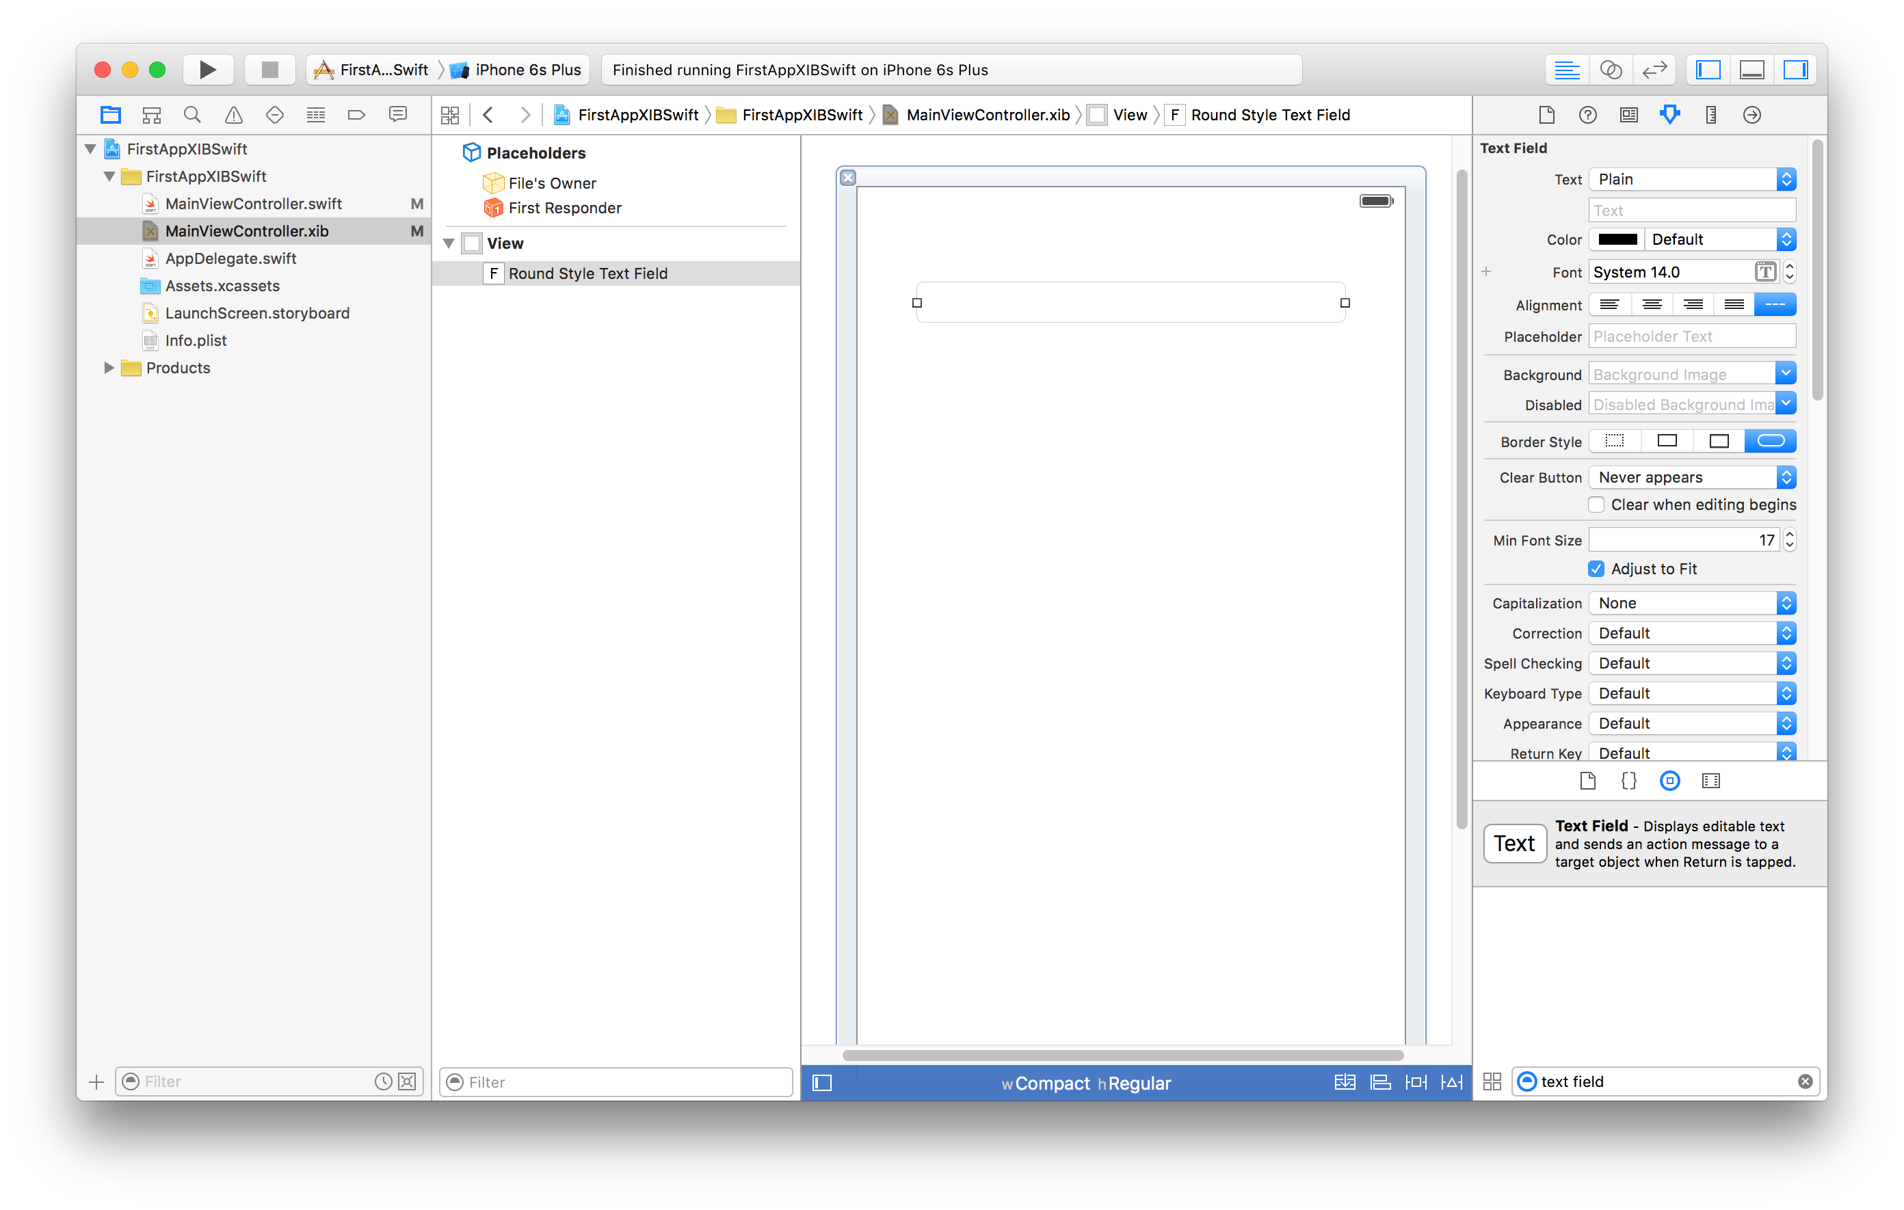Open the Pin constraints menu

[1416, 1083]
